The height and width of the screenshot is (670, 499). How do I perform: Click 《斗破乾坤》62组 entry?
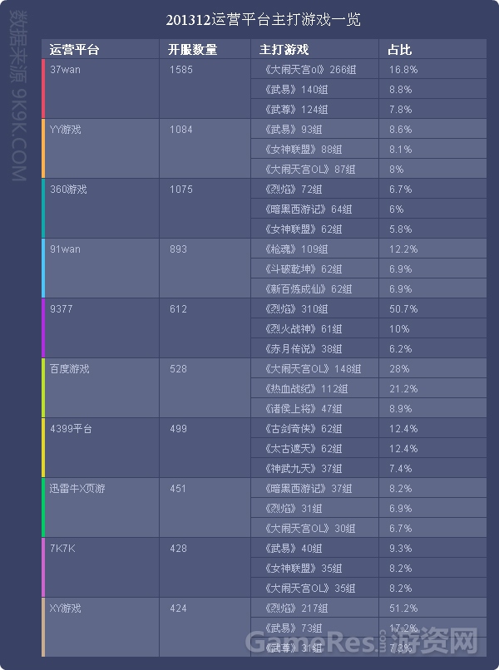tap(303, 269)
